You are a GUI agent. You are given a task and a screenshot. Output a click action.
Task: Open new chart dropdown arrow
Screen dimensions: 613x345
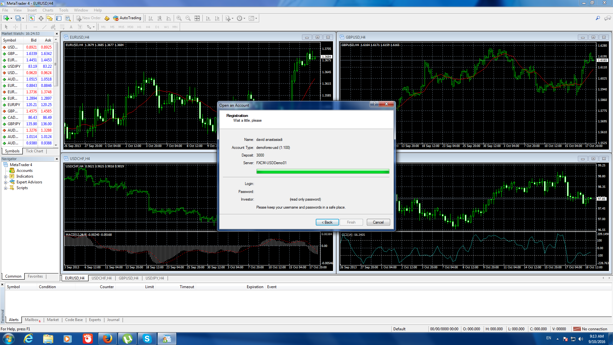(x=11, y=18)
